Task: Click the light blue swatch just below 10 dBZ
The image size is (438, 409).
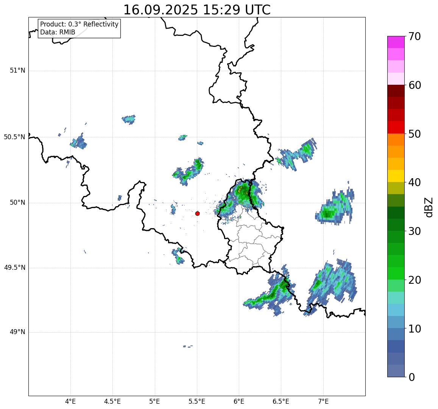Action: point(396,334)
